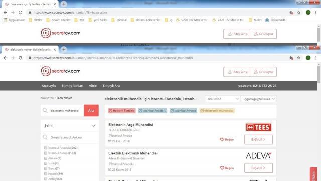Viewport: 321px width, 181px height.
Task: Open Uygulamalar apps icon in the bookmarks bar
Action: point(5,20)
